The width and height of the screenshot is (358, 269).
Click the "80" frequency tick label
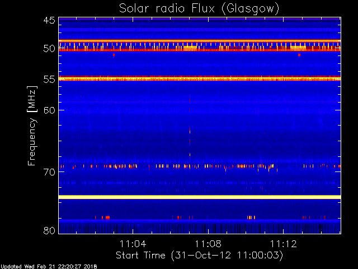(x=49, y=230)
